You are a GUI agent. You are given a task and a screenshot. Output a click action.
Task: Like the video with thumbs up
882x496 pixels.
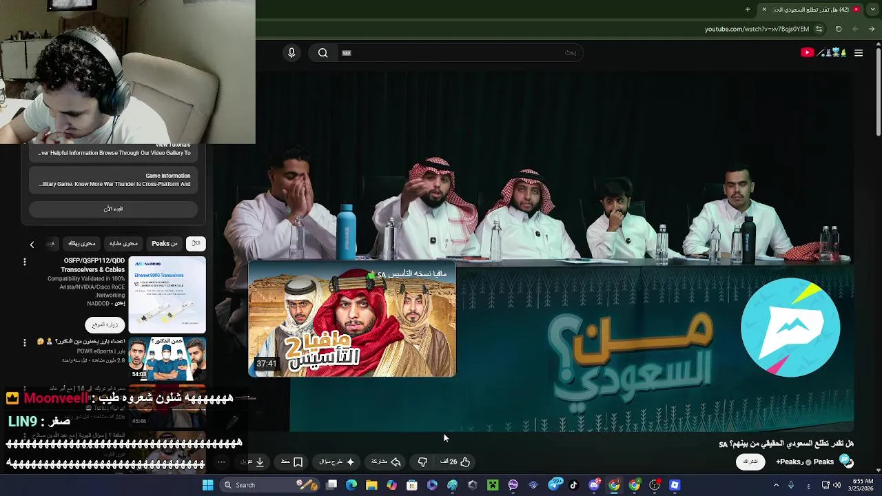tap(455, 462)
